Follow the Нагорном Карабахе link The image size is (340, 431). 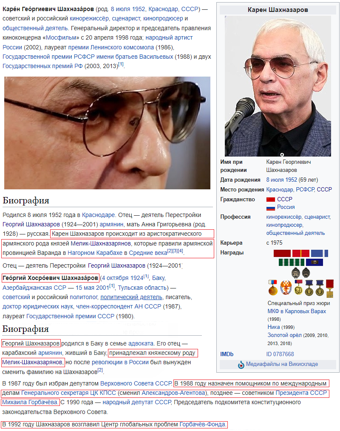(95, 253)
